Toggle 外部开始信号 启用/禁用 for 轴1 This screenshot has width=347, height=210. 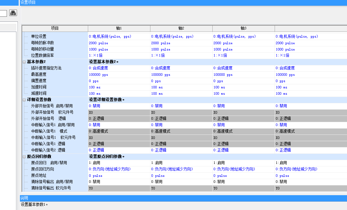point(119,106)
